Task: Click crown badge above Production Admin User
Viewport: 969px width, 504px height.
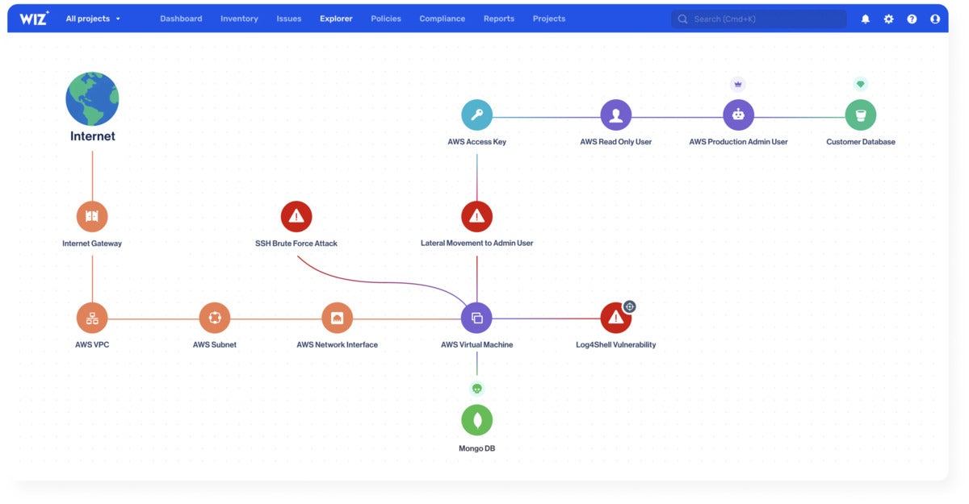Action: pyautogui.click(x=738, y=84)
